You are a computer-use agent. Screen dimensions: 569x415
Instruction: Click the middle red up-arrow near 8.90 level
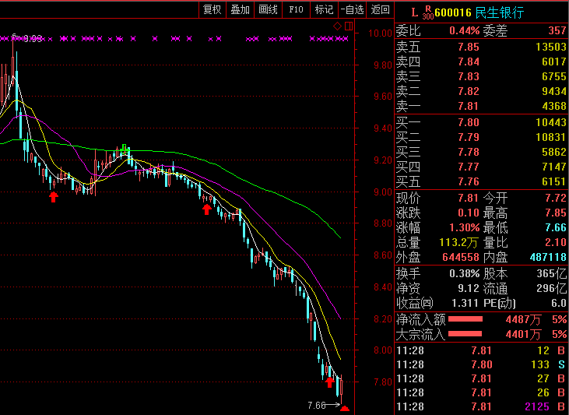(207, 208)
